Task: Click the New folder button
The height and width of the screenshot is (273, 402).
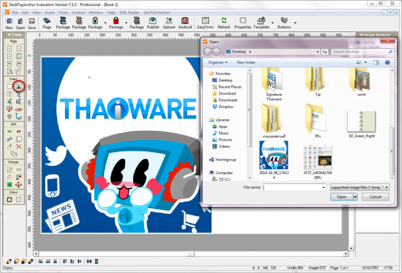Action: [x=246, y=62]
